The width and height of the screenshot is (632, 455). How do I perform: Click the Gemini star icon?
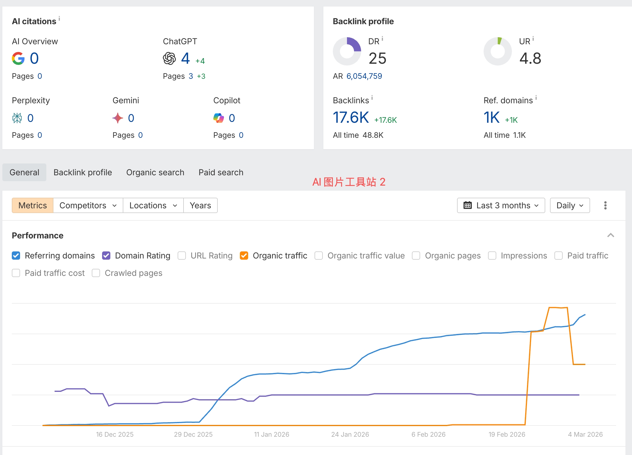(118, 118)
